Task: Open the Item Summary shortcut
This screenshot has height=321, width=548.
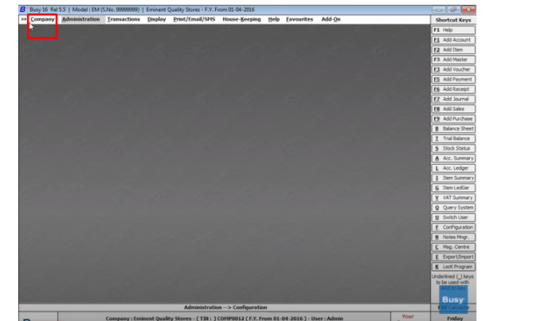Action: pyautogui.click(x=453, y=178)
